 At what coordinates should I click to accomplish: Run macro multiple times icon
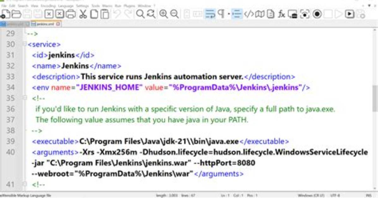pyautogui.click(x=350, y=14)
